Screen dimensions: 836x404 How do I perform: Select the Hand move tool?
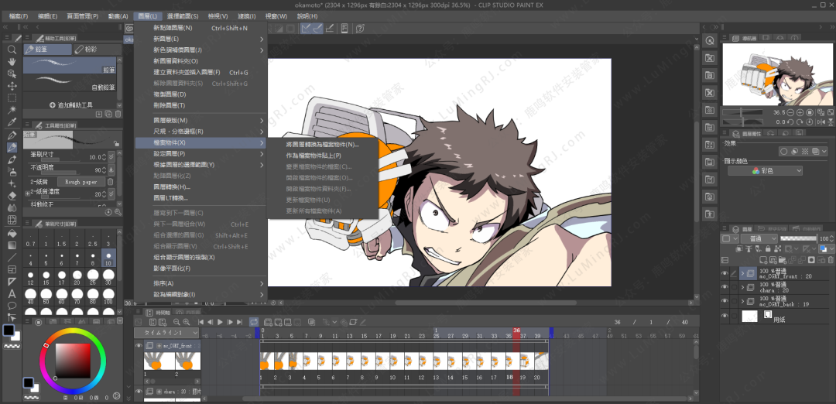(x=12, y=62)
